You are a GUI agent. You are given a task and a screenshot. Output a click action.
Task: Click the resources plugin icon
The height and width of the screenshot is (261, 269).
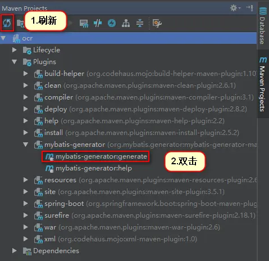point(38,180)
